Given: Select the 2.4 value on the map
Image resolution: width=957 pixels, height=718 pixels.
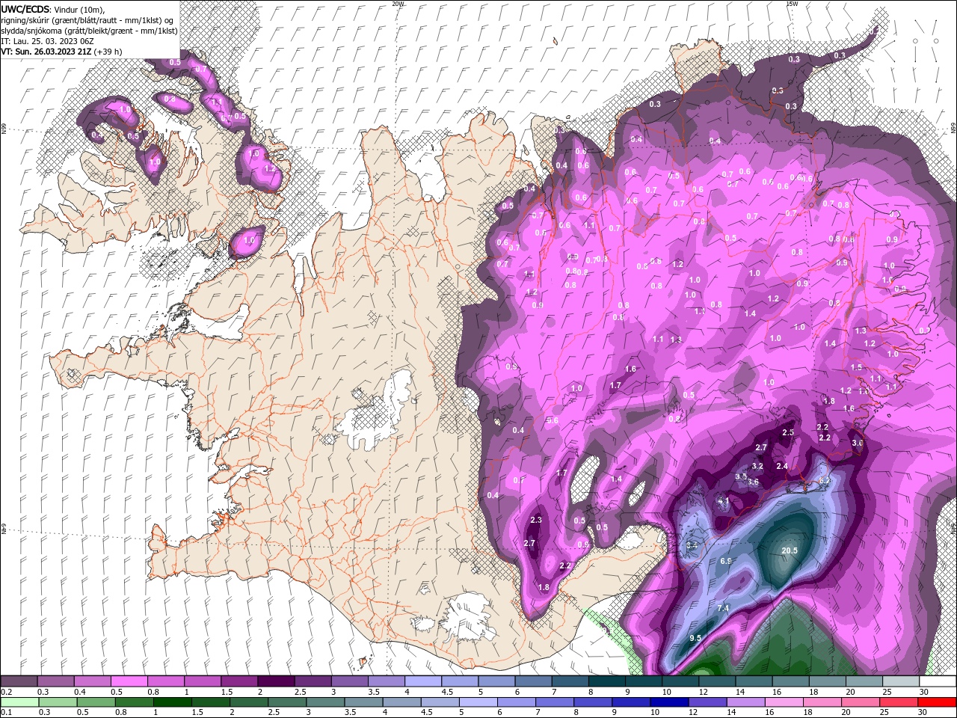Looking at the screenshot, I should pyautogui.click(x=782, y=466).
